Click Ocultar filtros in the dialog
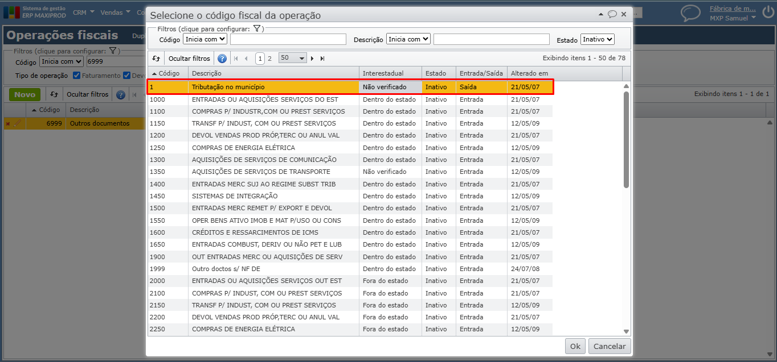 pyautogui.click(x=189, y=59)
